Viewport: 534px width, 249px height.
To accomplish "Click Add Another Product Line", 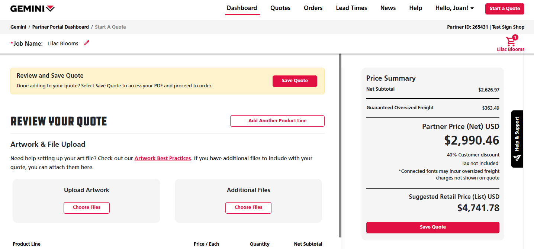I will point(277,121).
